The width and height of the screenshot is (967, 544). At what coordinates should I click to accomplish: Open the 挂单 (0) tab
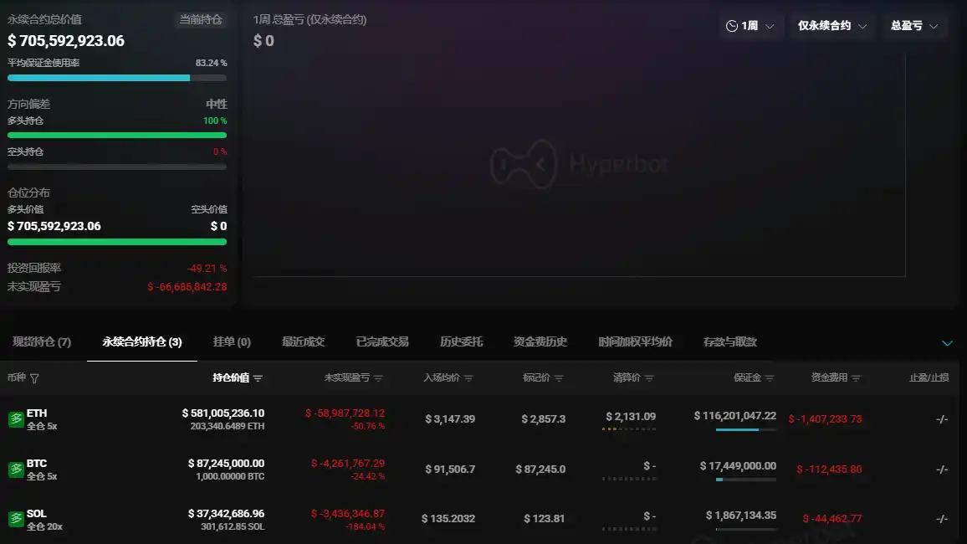point(232,341)
